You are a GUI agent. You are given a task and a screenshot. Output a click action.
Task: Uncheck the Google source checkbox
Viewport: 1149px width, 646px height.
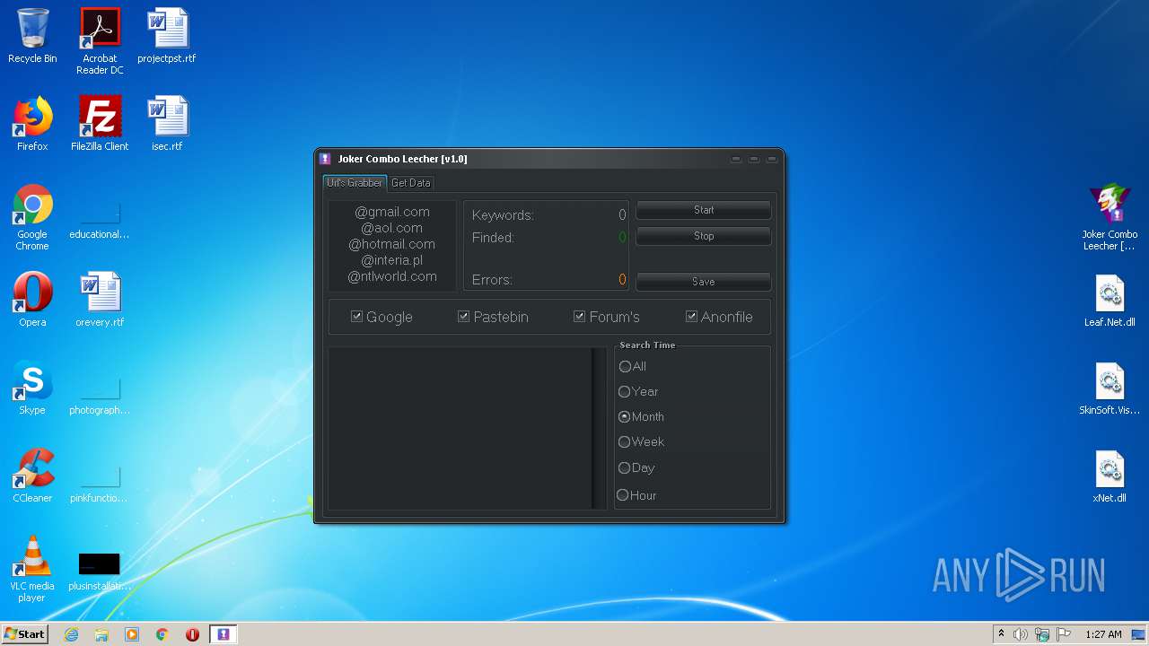pyautogui.click(x=356, y=317)
